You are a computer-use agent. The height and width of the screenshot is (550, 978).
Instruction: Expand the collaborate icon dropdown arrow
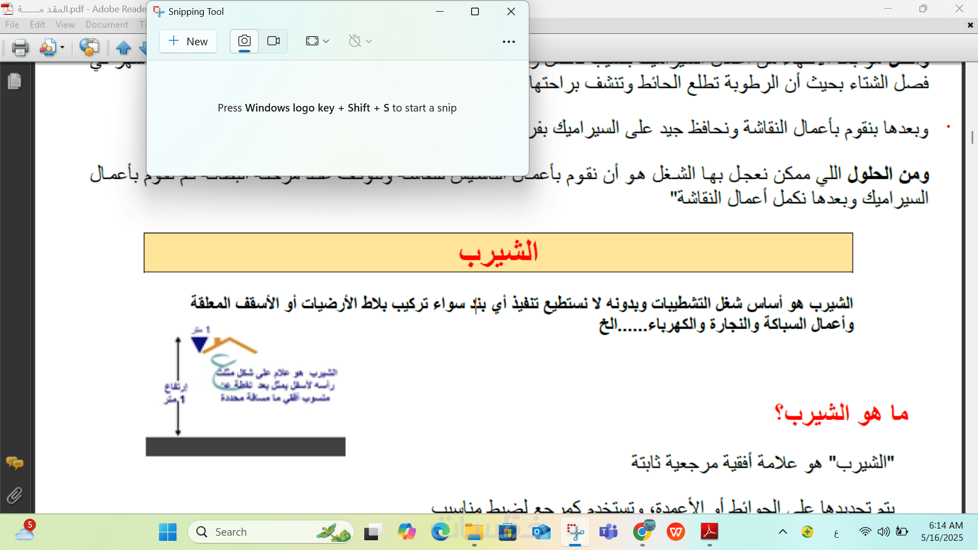(x=63, y=48)
